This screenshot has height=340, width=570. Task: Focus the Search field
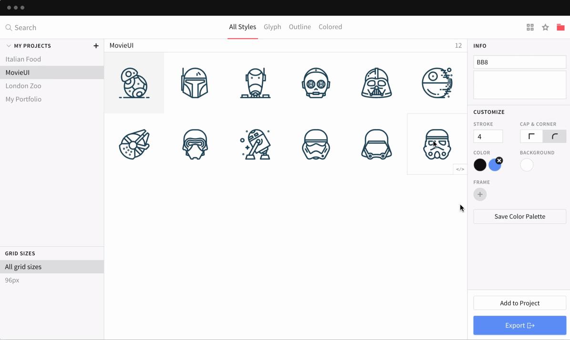tap(25, 28)
